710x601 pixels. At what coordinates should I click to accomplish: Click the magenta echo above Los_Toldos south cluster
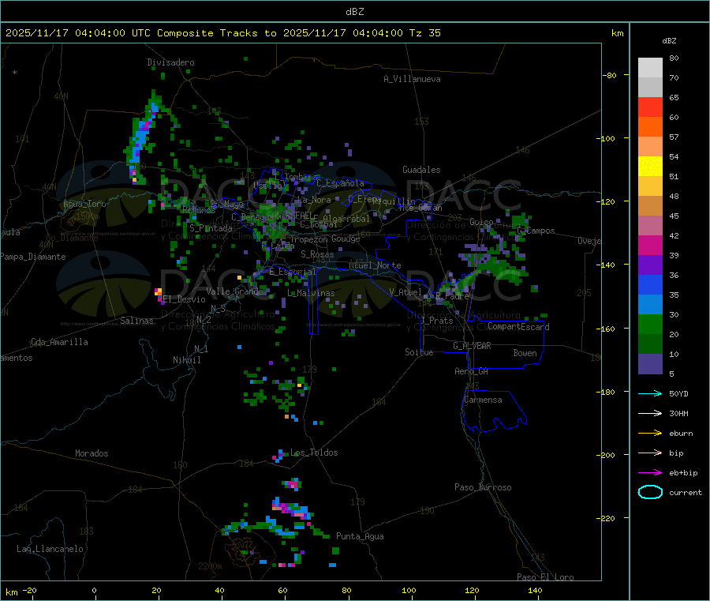[293, 484]
